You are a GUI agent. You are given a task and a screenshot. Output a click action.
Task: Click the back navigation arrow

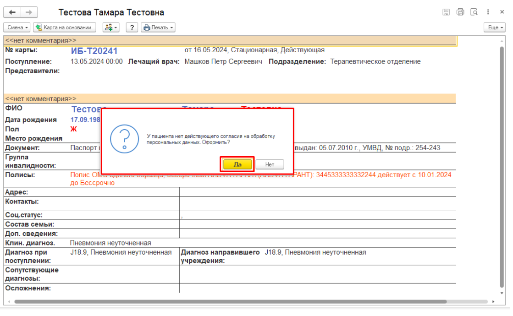[x=13, y=12]
